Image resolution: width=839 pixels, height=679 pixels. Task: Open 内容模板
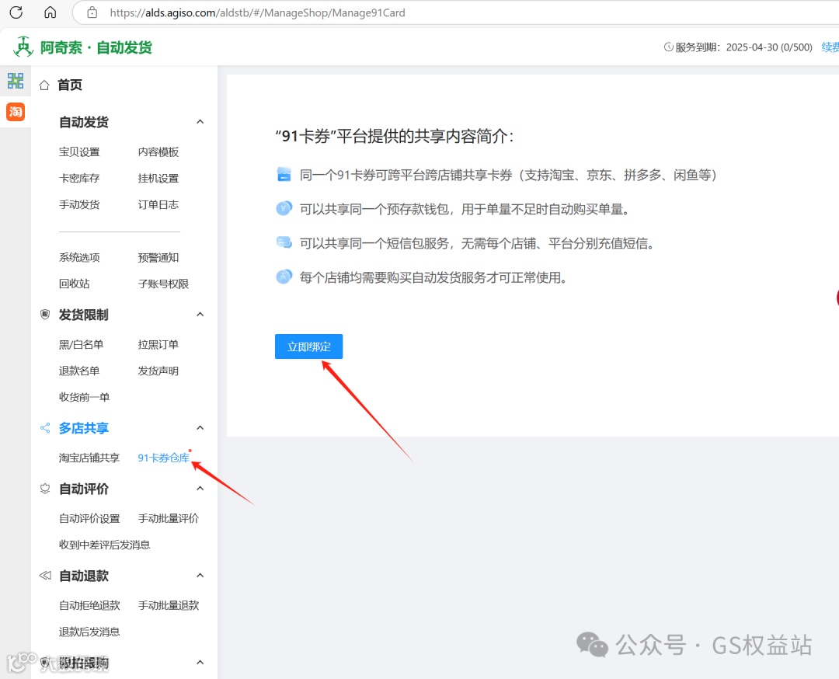pyautogui.click(x=158, y=152)
